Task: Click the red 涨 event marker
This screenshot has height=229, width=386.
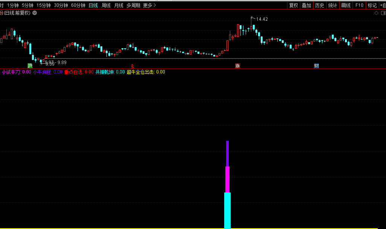Action: [237, 66]
